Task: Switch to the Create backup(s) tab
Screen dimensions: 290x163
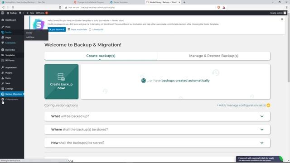Action: pos(101,56)
